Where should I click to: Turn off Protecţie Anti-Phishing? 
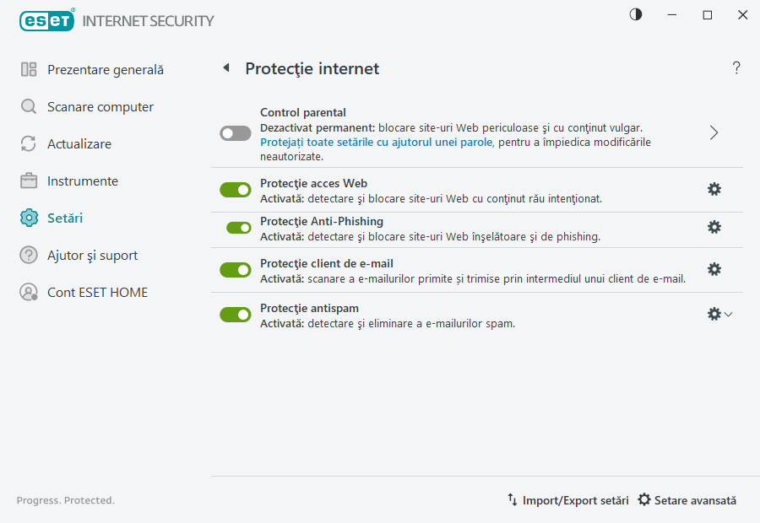coord(236,228)
